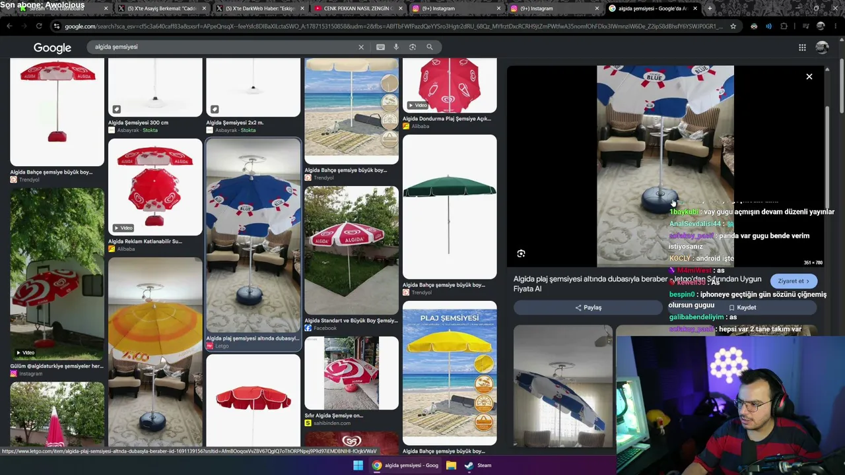Search inside preview image with Lens icon

coord(521,253)
